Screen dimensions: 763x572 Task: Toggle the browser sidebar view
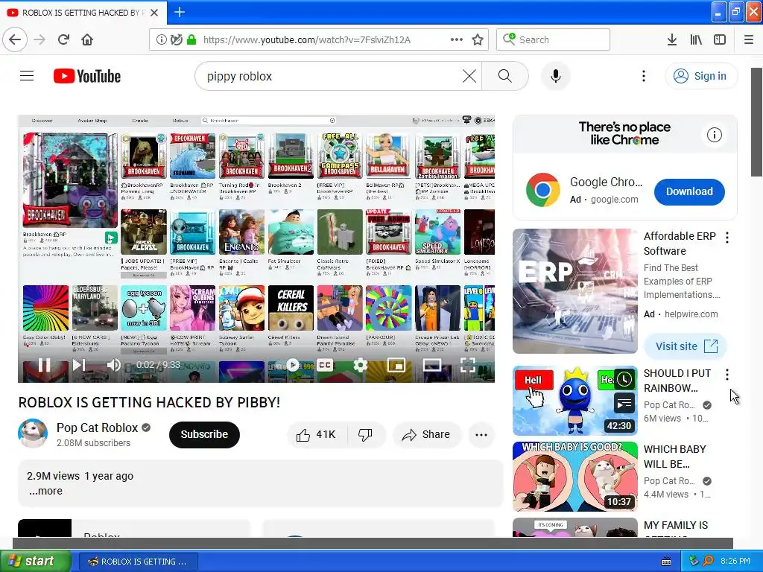pyautogui.click(x=720, y=40)
